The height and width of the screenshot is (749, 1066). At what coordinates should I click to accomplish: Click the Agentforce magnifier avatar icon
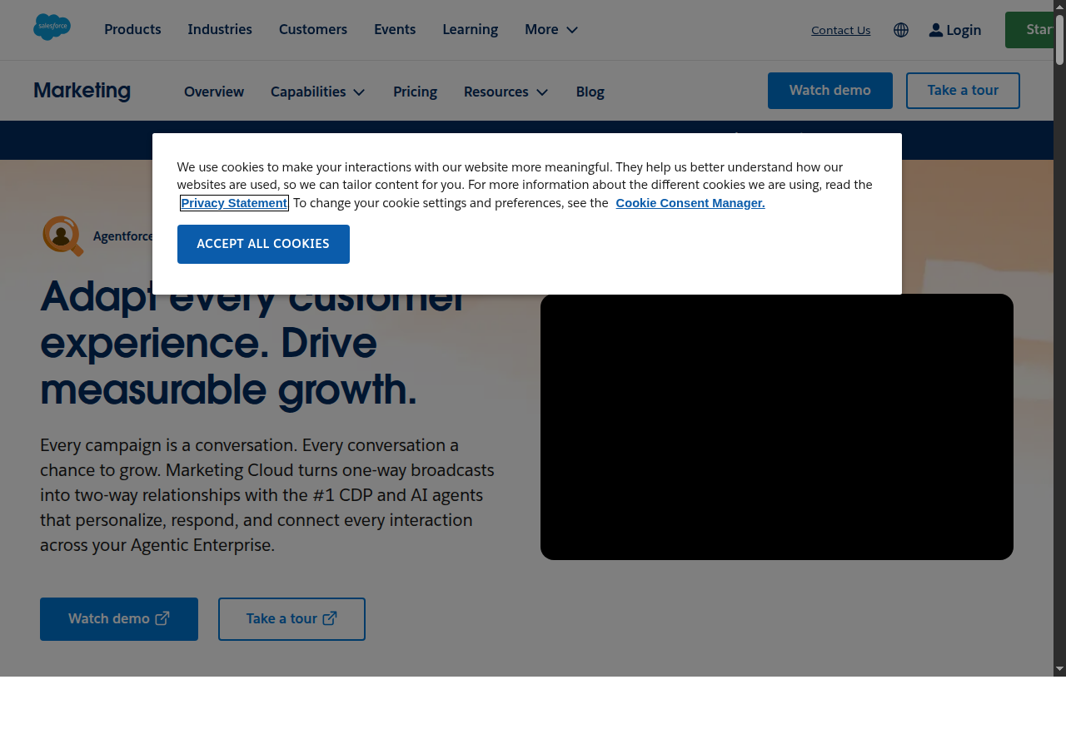coord(63,236)
